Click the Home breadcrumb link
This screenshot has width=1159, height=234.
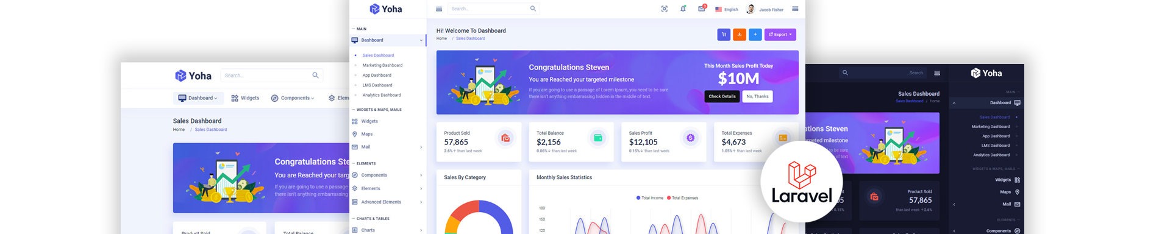click(441, 38)
